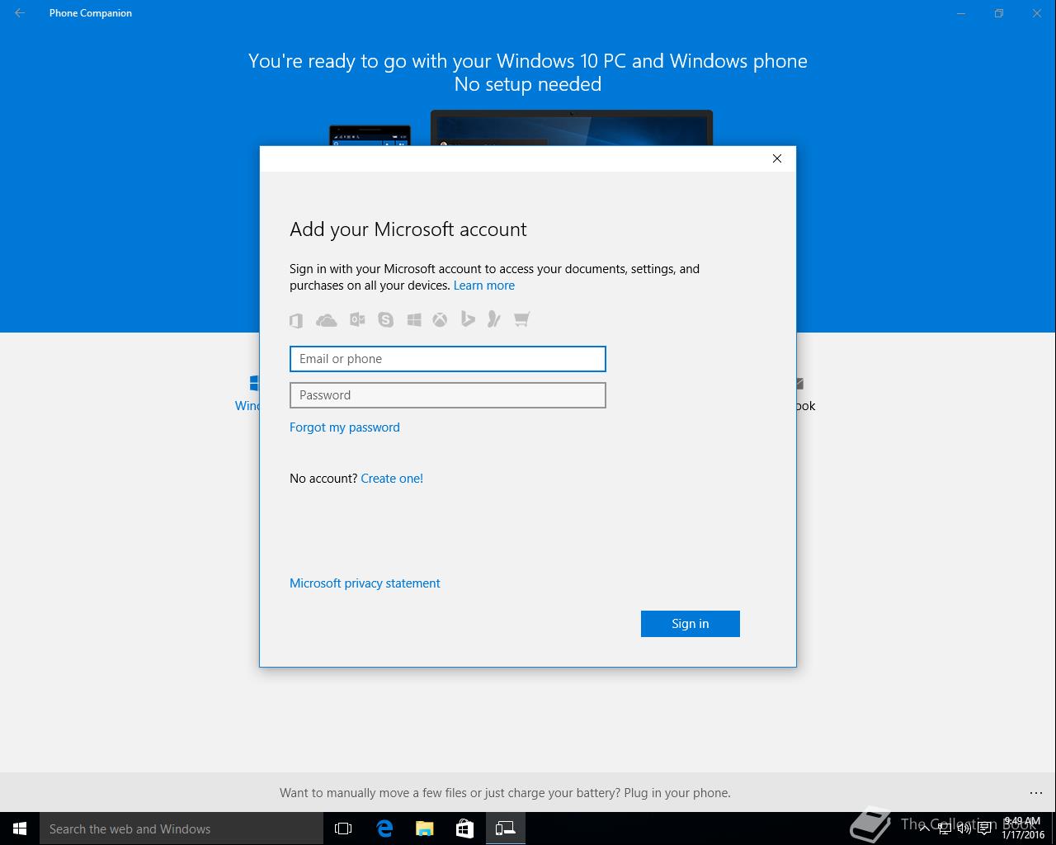Open the Phone Companion more options ellipsis

1036,793
